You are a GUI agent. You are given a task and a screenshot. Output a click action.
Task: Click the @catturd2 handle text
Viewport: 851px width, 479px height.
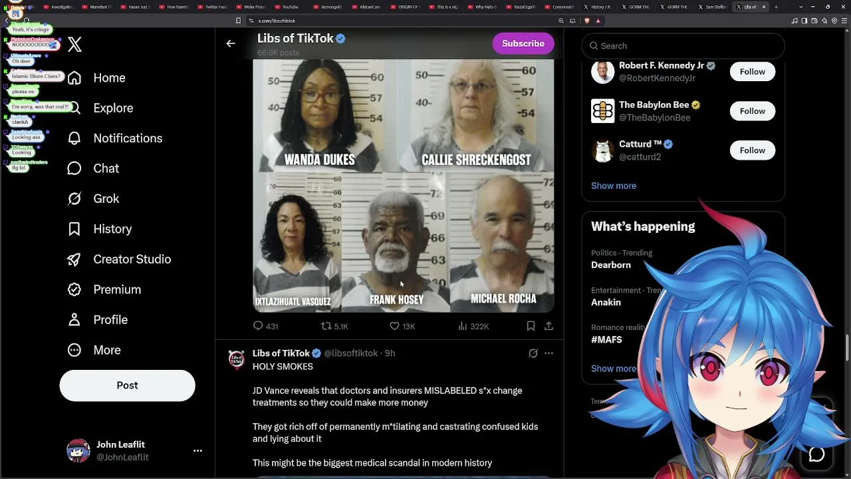(x=640, y=157)
